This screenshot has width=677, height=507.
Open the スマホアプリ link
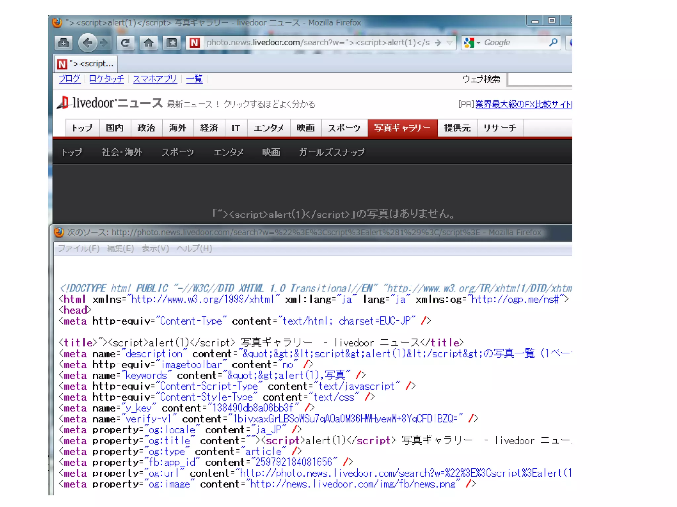(x=155, y=79)
